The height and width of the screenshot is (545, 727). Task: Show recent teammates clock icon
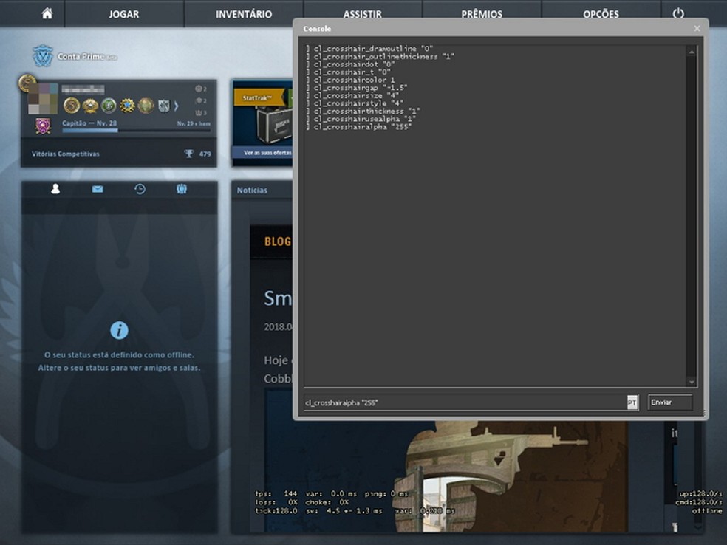pos(140,189)
